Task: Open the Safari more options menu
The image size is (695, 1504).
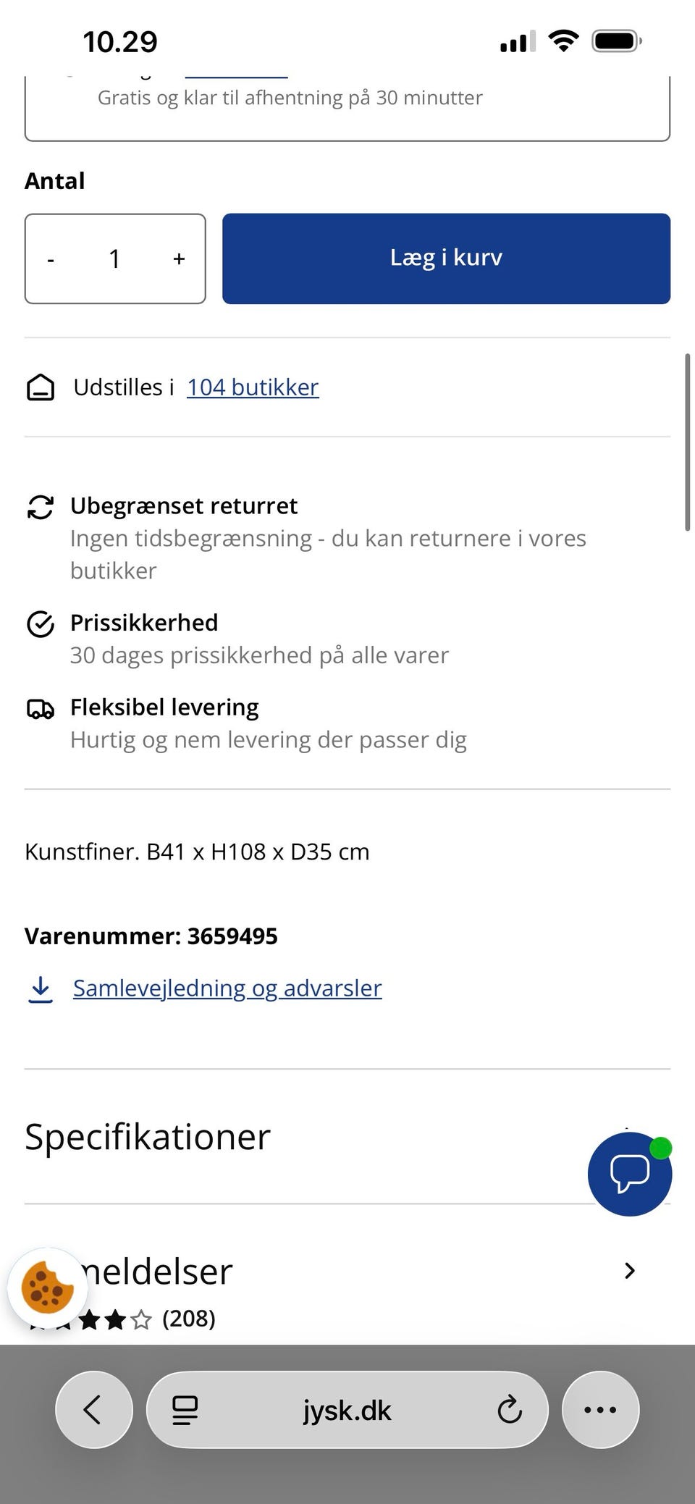Action: tap(600, 1410)
